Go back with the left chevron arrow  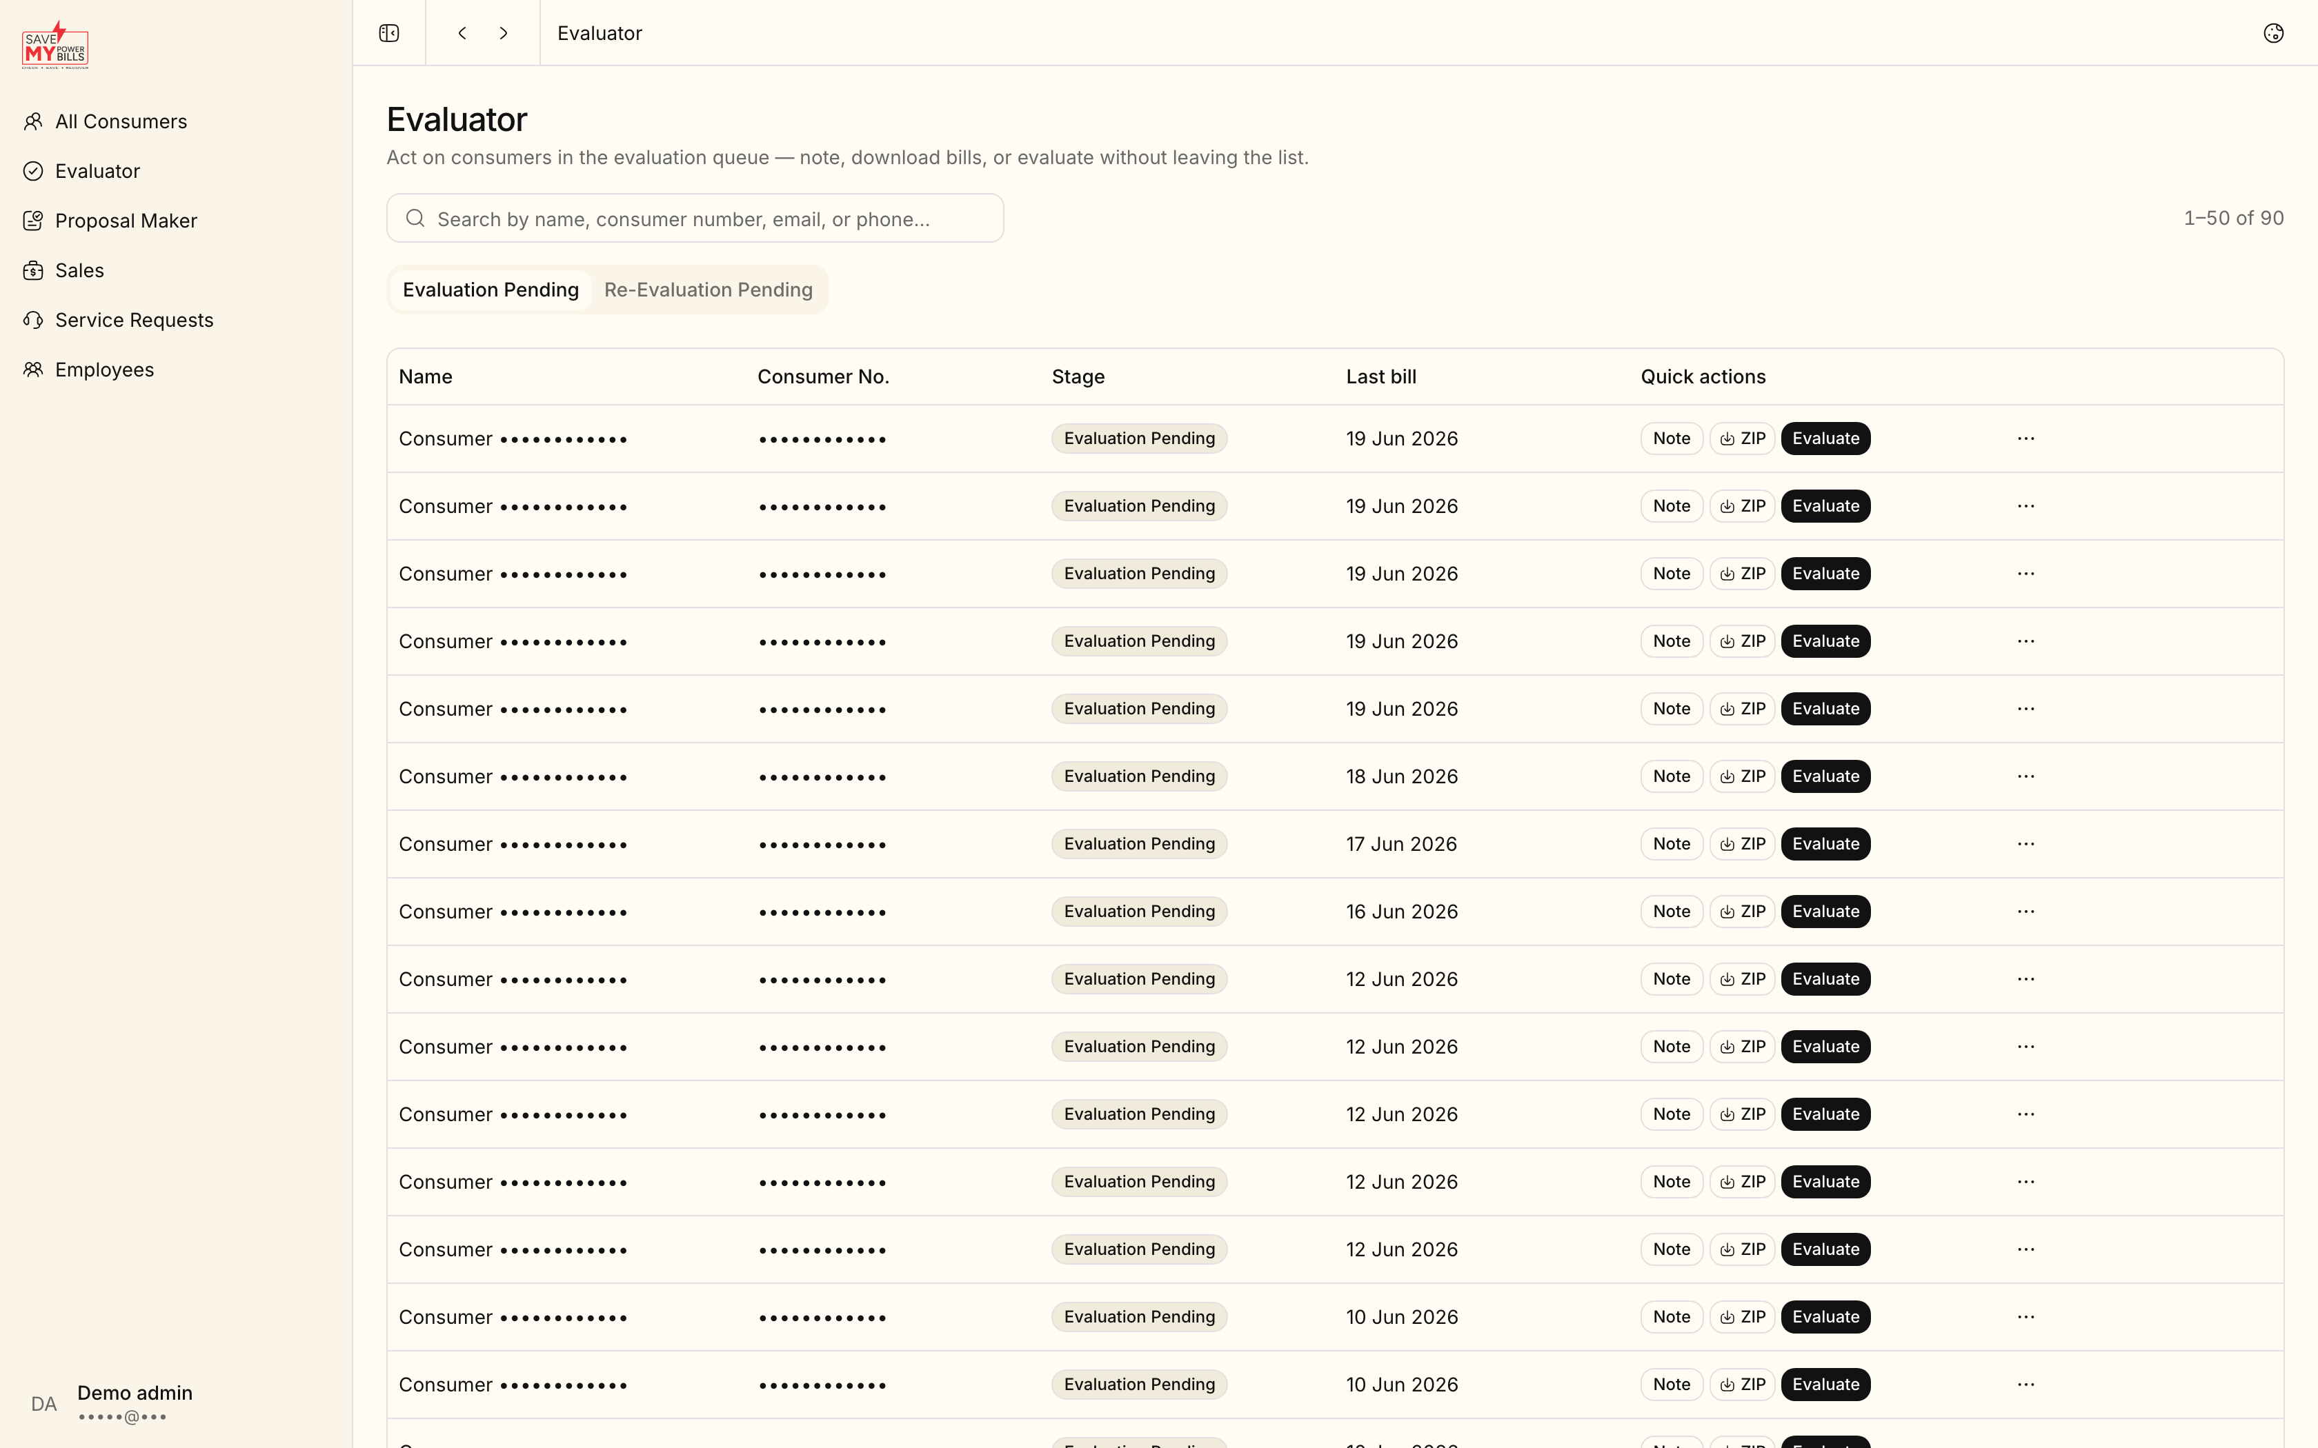(463, 34)
